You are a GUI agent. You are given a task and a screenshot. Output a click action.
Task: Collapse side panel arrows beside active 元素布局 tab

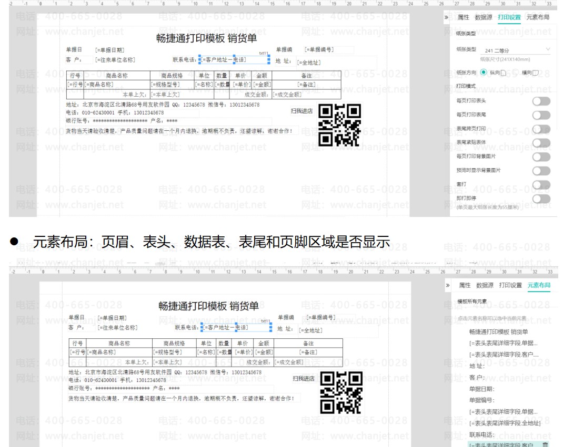[448, 285]
